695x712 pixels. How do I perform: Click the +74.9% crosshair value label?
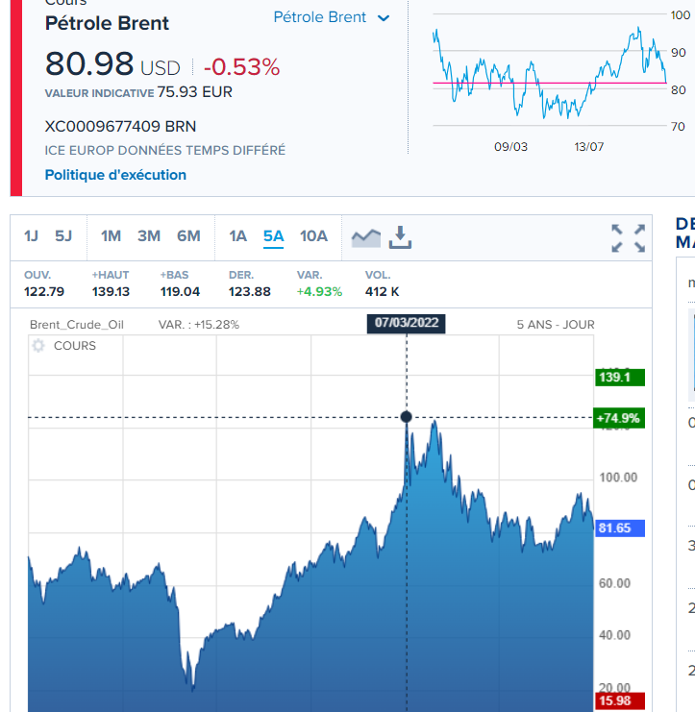coord(619,418)
